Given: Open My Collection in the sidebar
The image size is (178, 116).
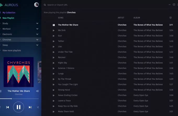Looking at the screenshot, I should click(9, 13).
